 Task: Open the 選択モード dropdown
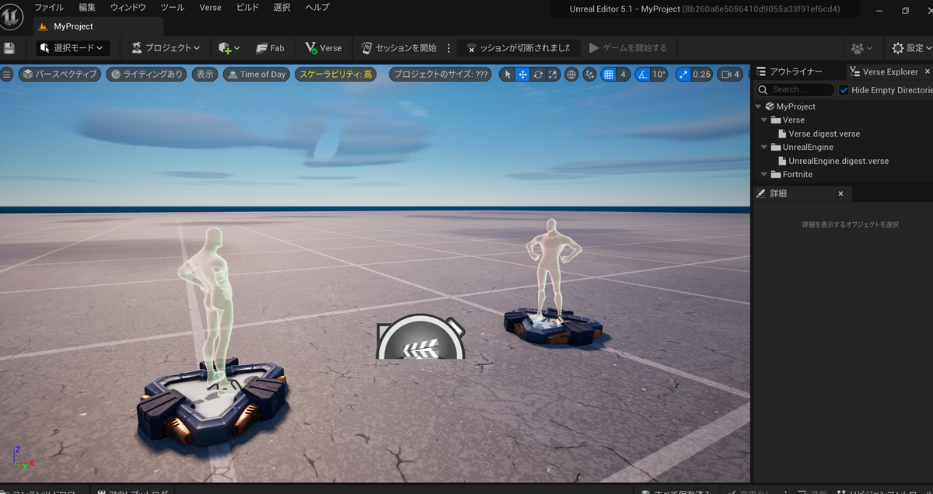click(x=73, y=48)
